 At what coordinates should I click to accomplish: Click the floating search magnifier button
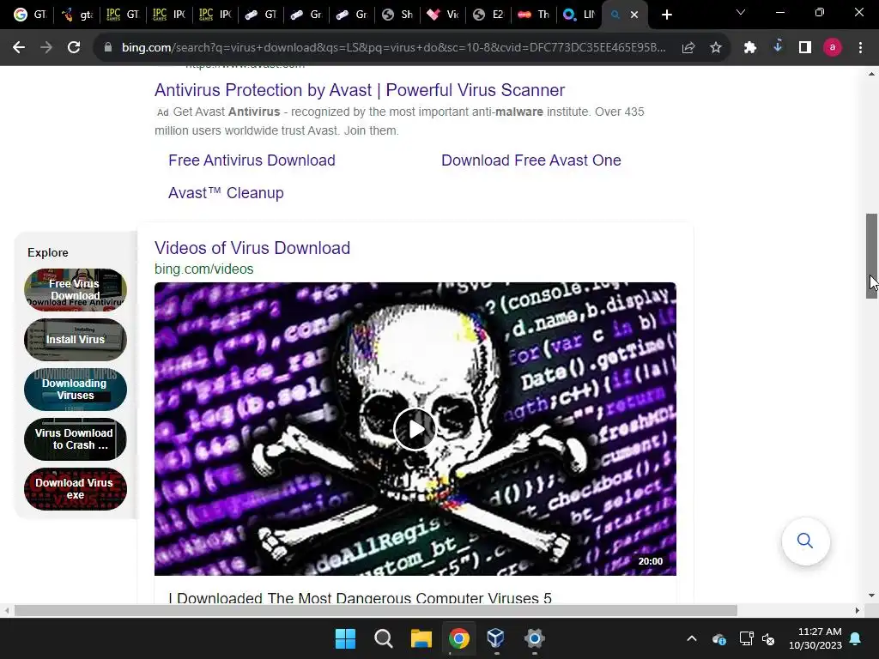pyautogui.click(x=805, y=541)
